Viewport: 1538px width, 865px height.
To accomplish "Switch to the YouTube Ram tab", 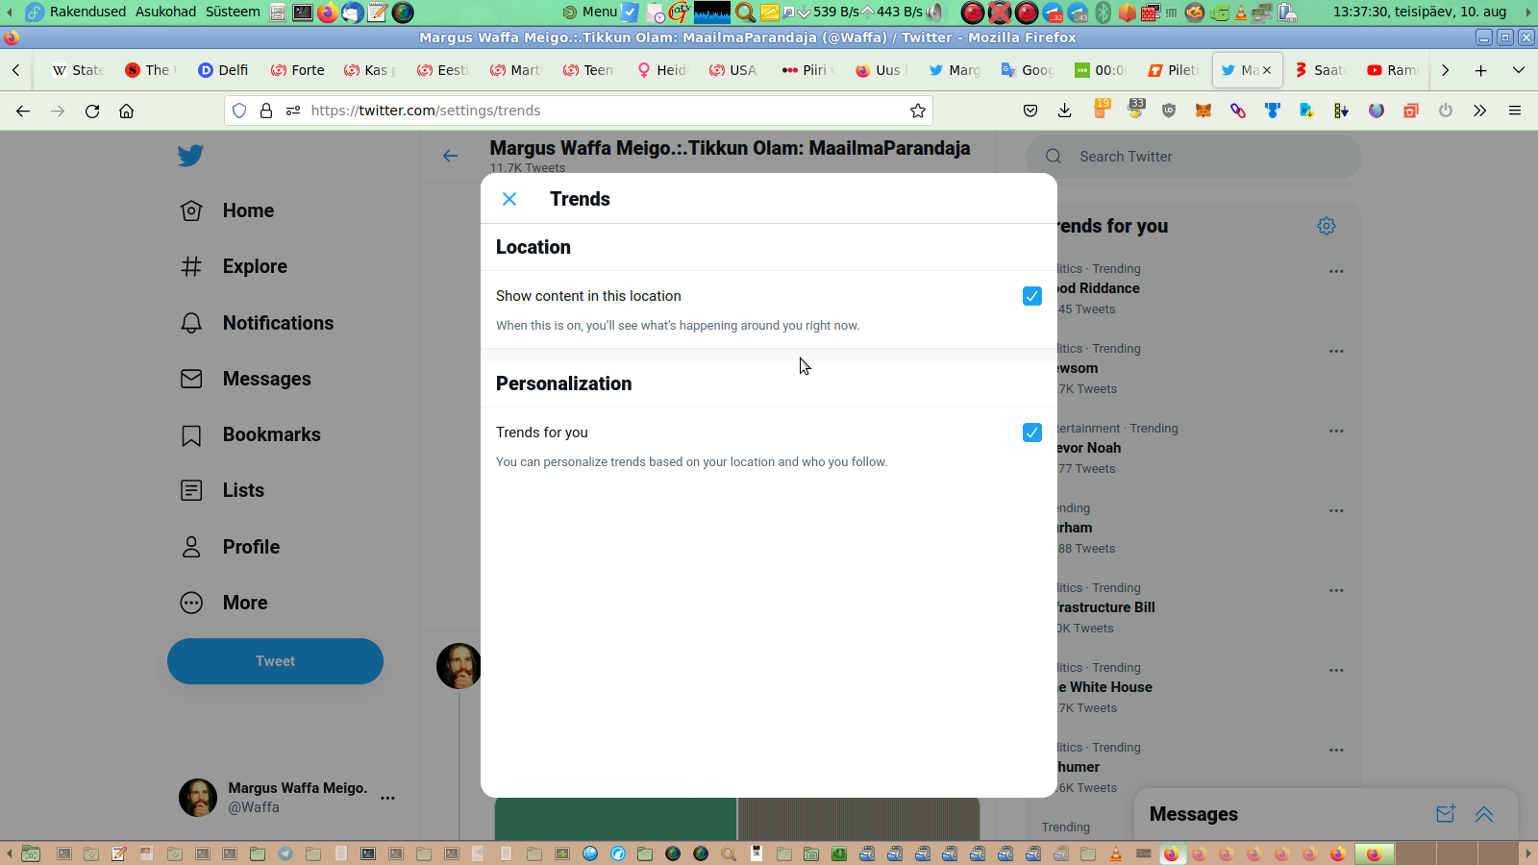I will pyautogui.click(x=1392, y=70).
